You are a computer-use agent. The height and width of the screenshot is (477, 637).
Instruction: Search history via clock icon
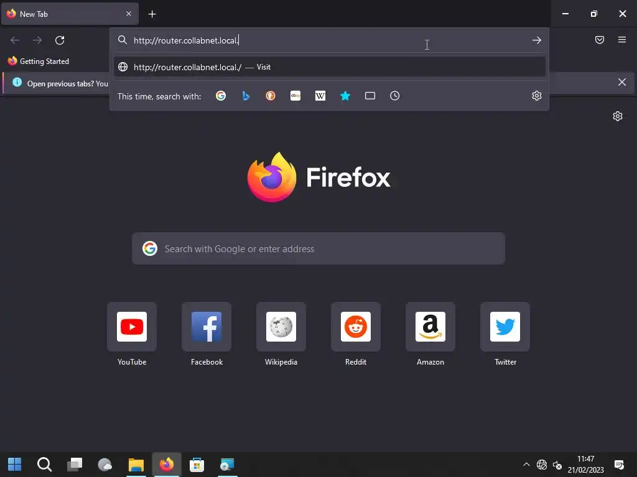[394, 96]
